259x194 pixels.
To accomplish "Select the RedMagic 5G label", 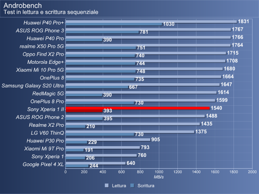I will click(48, 94).
